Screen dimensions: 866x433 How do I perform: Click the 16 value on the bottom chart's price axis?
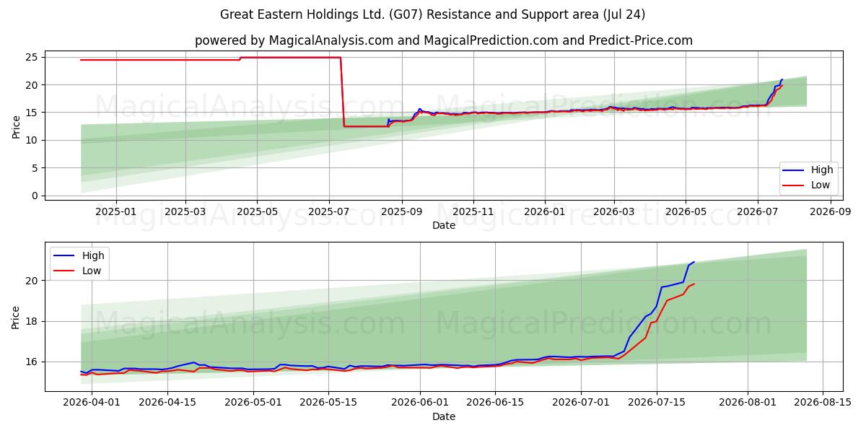[33, 362]
